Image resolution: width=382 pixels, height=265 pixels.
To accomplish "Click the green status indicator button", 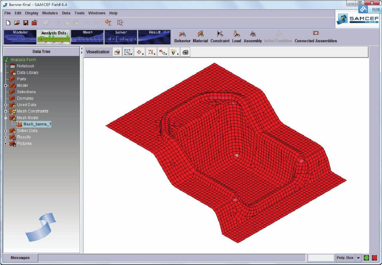I will point(366,258).
